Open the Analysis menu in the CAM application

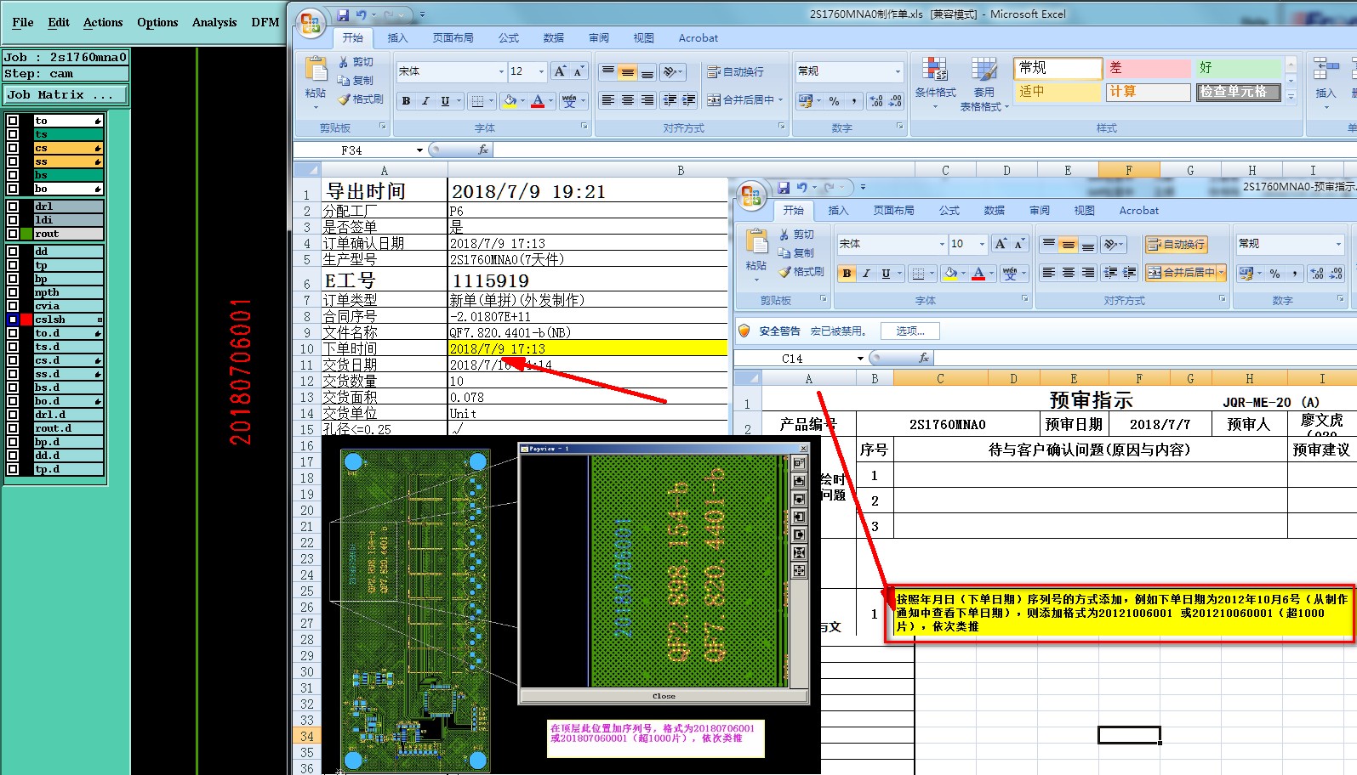point(214,22)
